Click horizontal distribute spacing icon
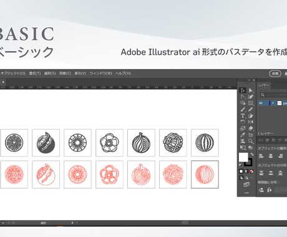287x237 pixels. coord(270,190)
